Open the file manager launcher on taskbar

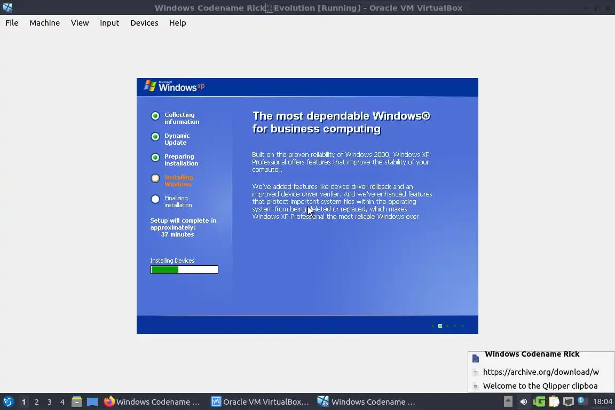click(x=77, y=402)
